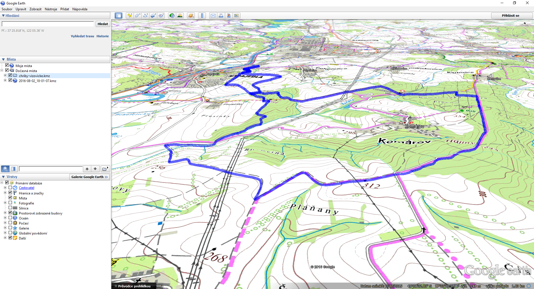Toggle the sunlight across landscape icon

click(180, 16)
